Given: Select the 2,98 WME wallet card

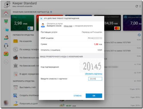Looking at the screenshot, I should (22, 23).
